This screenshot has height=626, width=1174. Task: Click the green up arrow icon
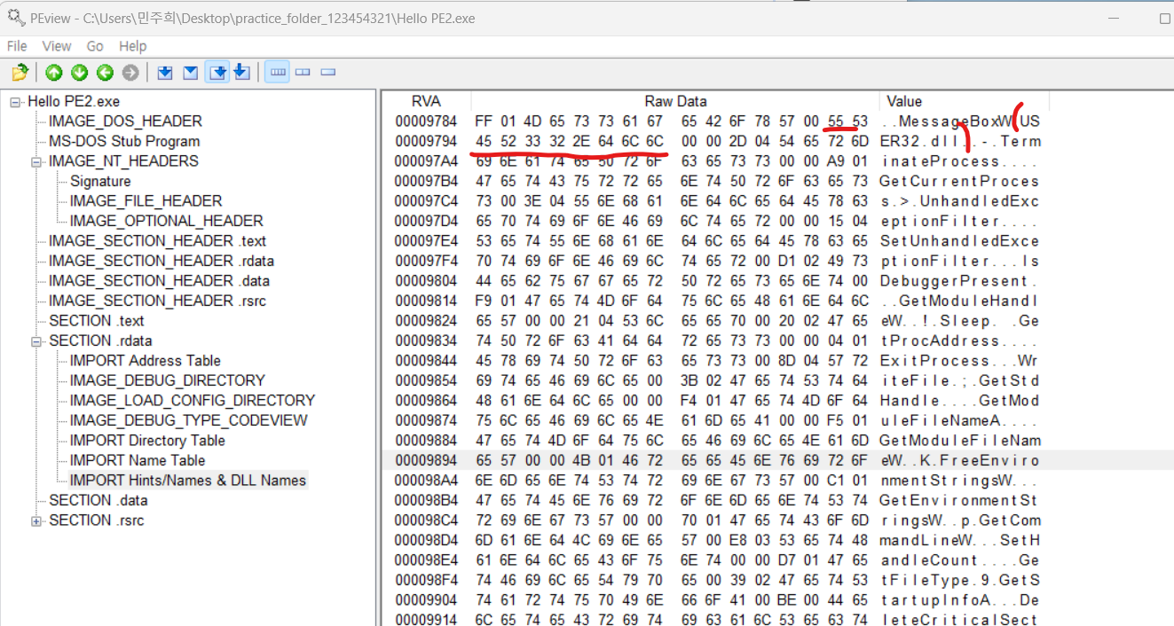[54, 73]
